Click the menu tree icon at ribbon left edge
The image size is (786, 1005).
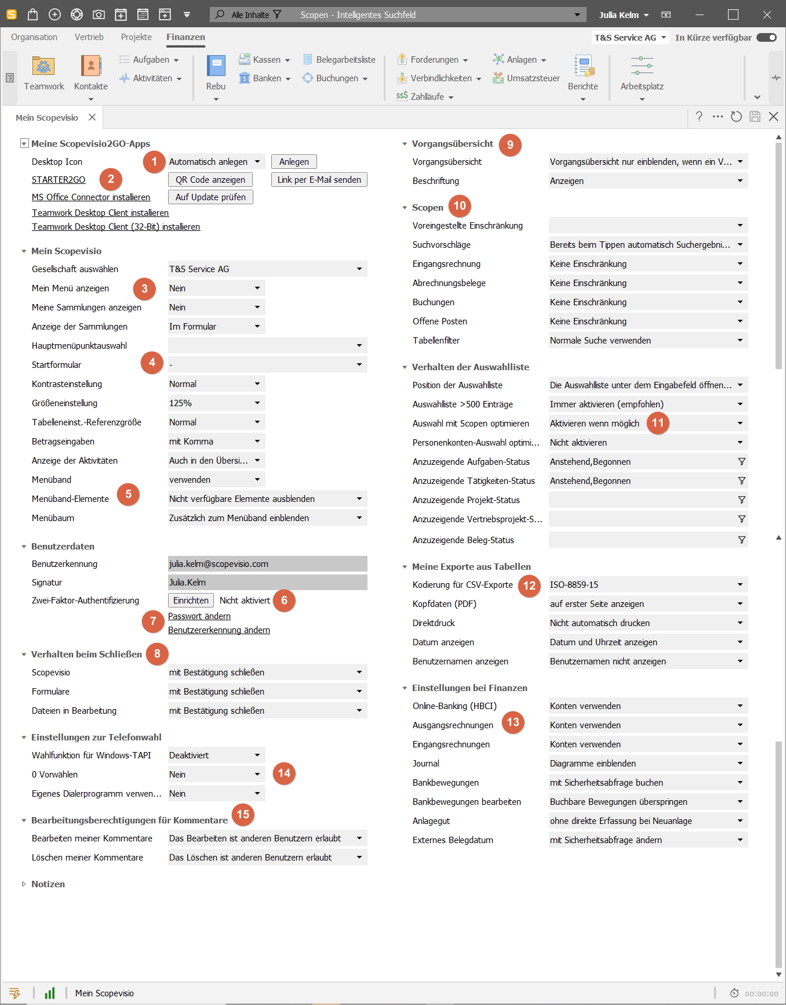pos(10,77)
